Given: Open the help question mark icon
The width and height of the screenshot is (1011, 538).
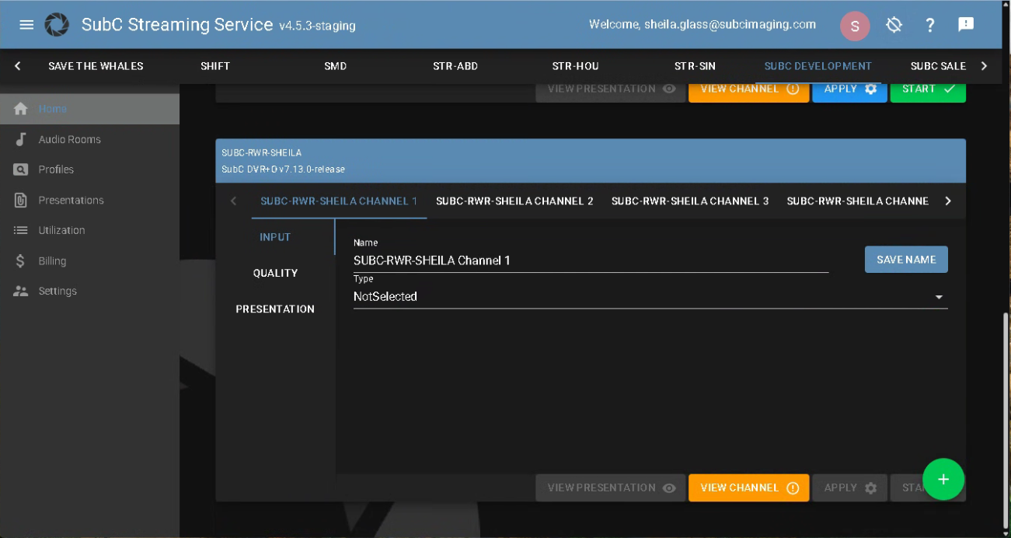Looking at the screenshot, I should 929,25.
